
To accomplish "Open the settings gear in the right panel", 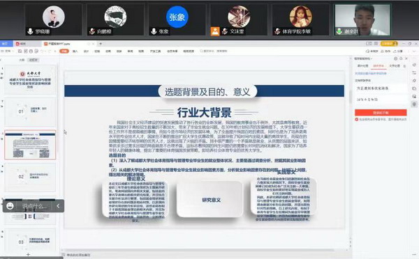I will point(395,58).
